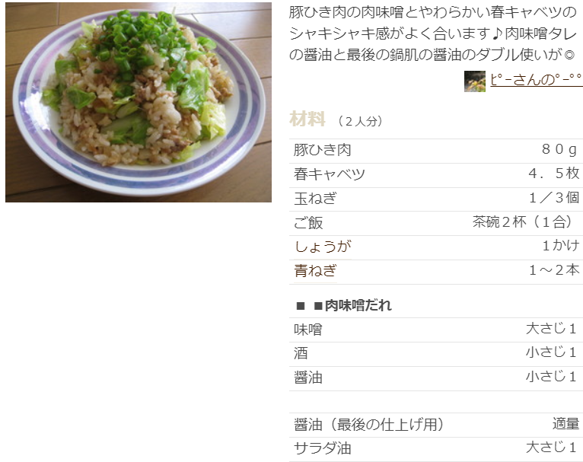
Task: Click the 春キャベツ ingredient row
Action: coord(436,175)
